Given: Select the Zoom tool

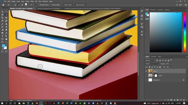Looking at the screenshot, I should tap(2, 42).
